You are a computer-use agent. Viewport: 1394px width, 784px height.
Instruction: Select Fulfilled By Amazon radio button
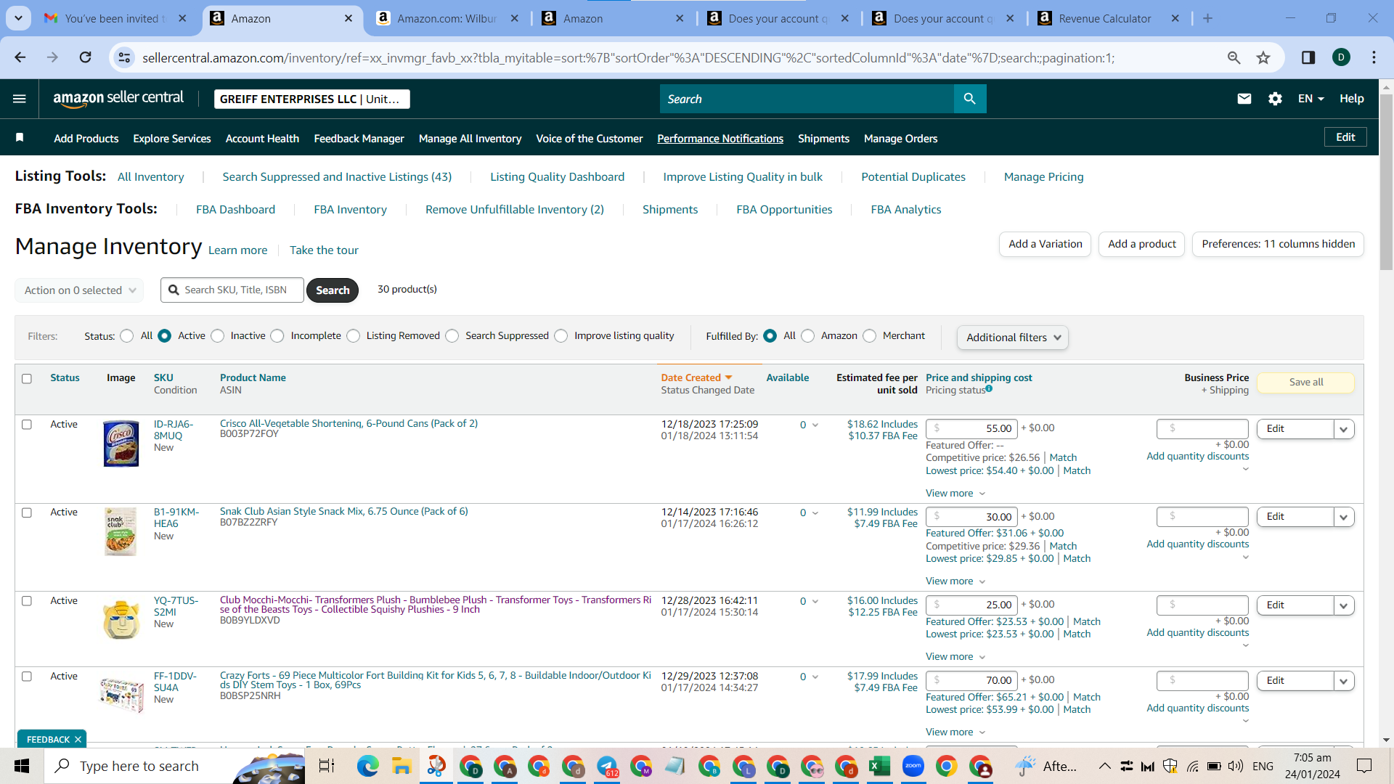[x=808, y=336]
